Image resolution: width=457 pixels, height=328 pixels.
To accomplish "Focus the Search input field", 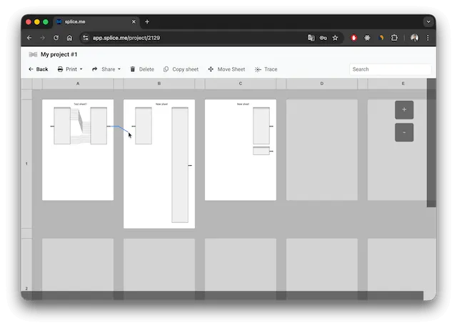I will click(x=391, y=69).
